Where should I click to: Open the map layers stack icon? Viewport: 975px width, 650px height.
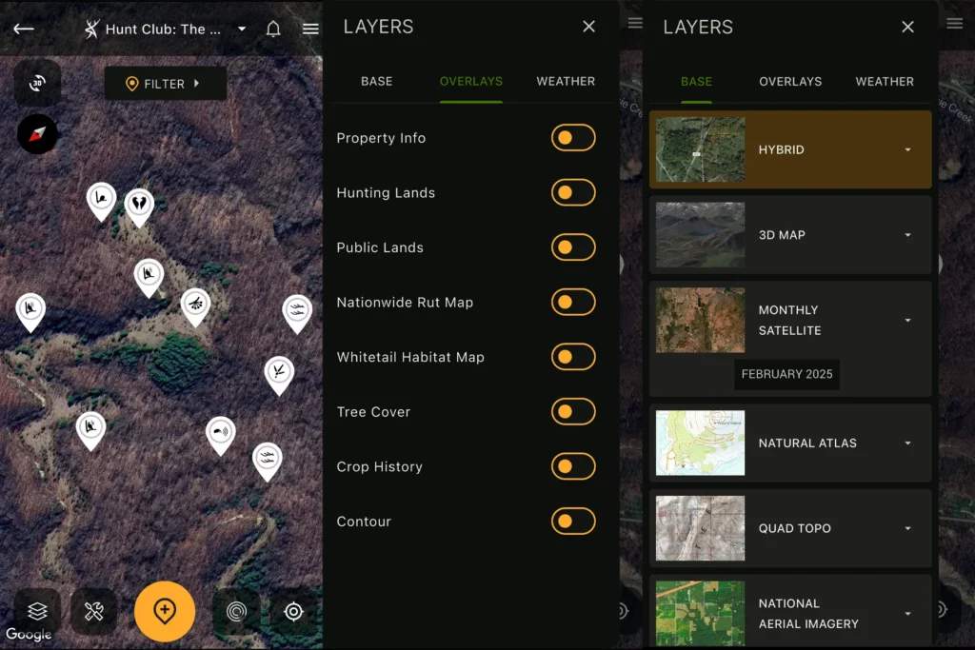(x=37, y=612)
